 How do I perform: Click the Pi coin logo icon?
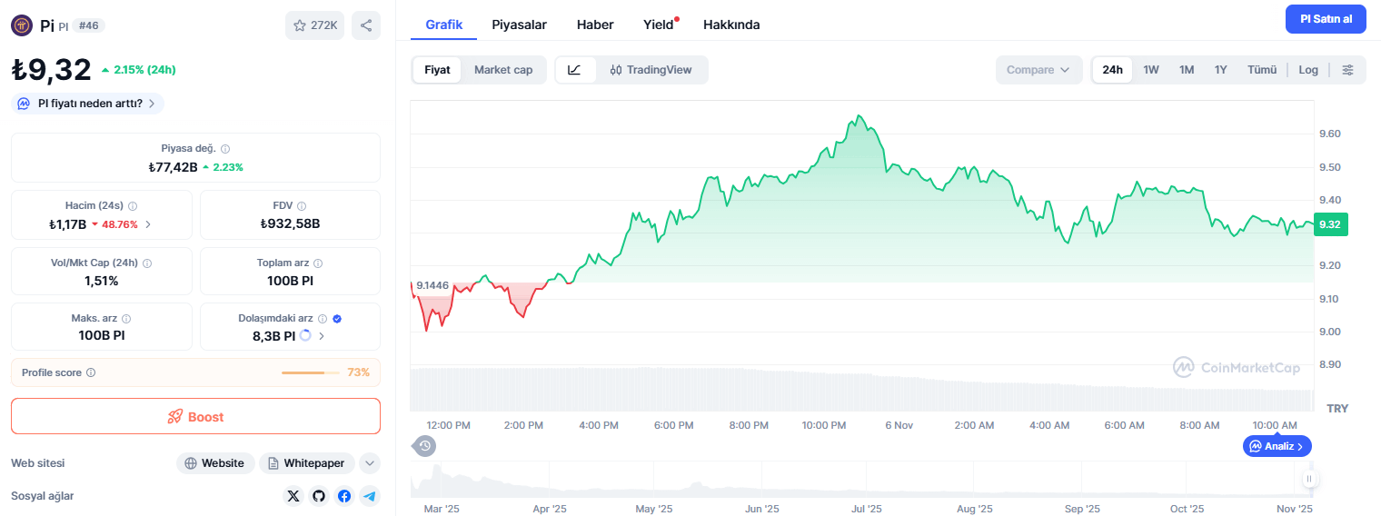pyautogui.click(x=22, y=25)
